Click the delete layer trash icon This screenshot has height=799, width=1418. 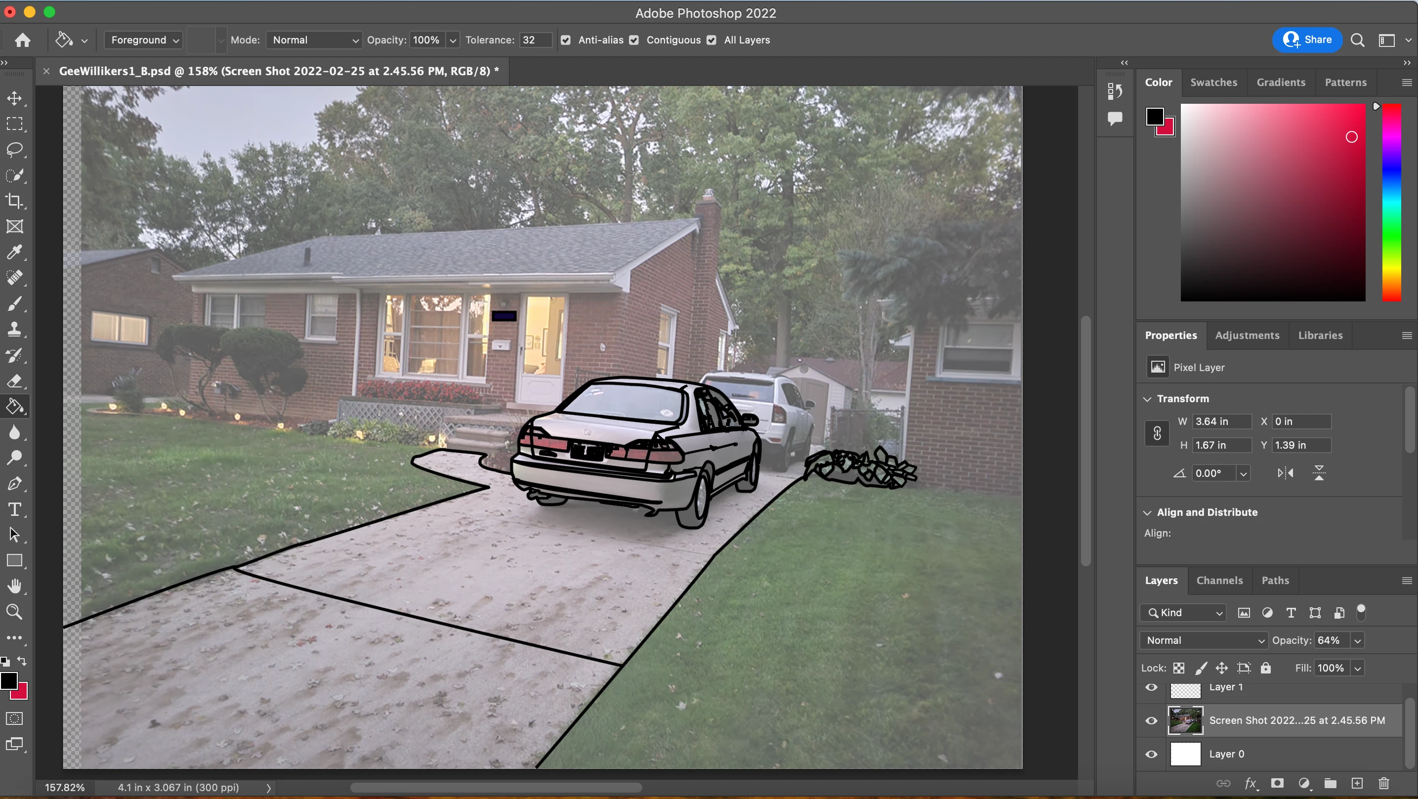point(1384,783)
